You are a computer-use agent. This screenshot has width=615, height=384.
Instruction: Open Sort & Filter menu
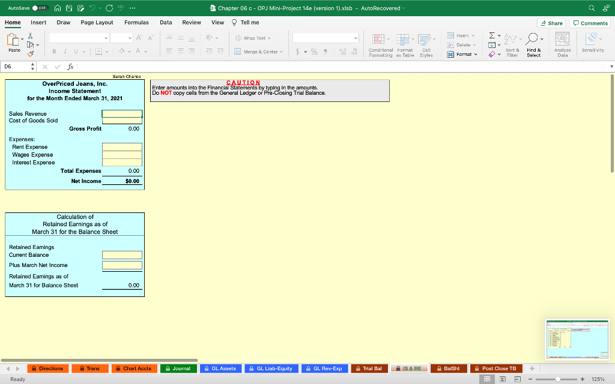tap(512, 46)
